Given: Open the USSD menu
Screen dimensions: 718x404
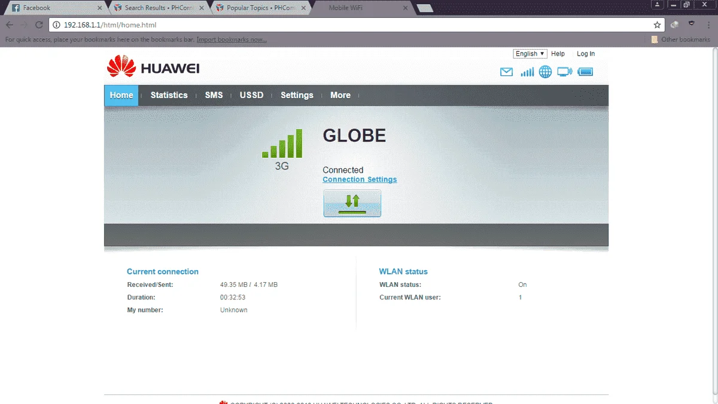Looking at the screenshot, I should click(251, 95).
